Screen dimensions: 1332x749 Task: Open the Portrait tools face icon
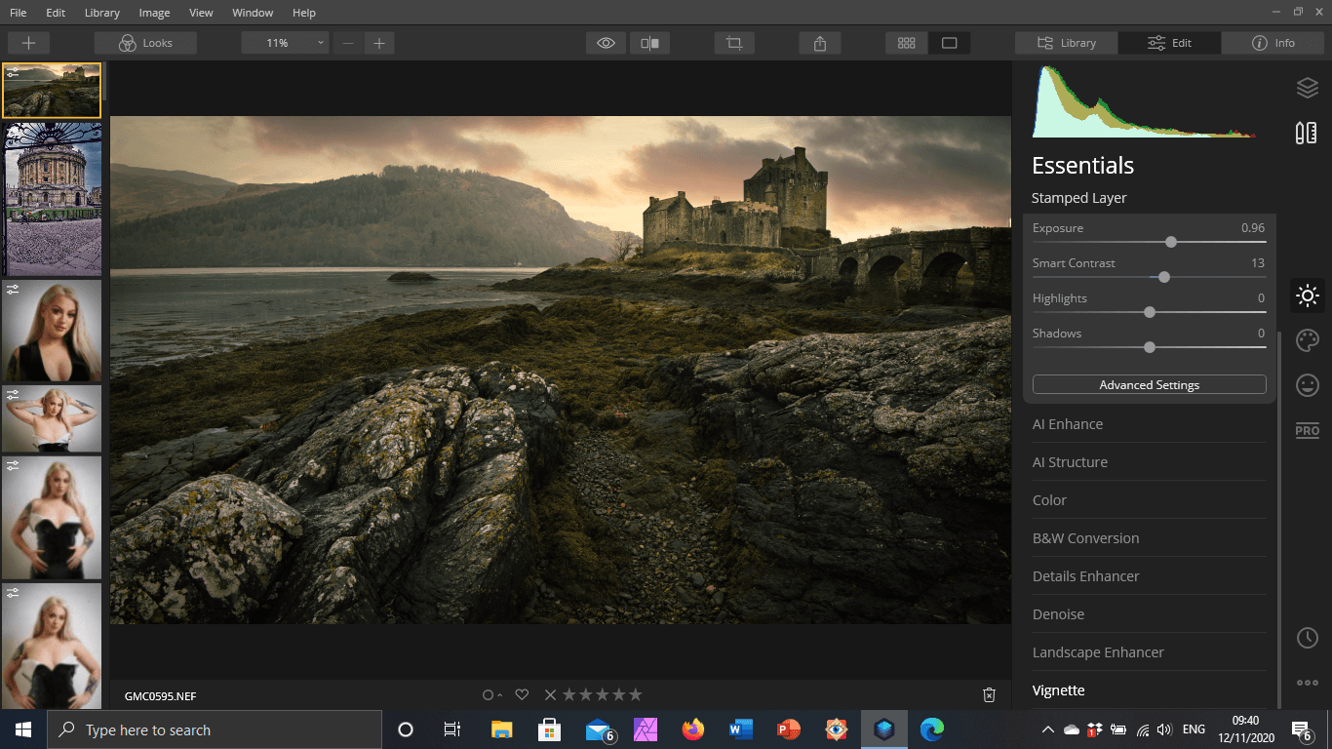click(1307, 385)
